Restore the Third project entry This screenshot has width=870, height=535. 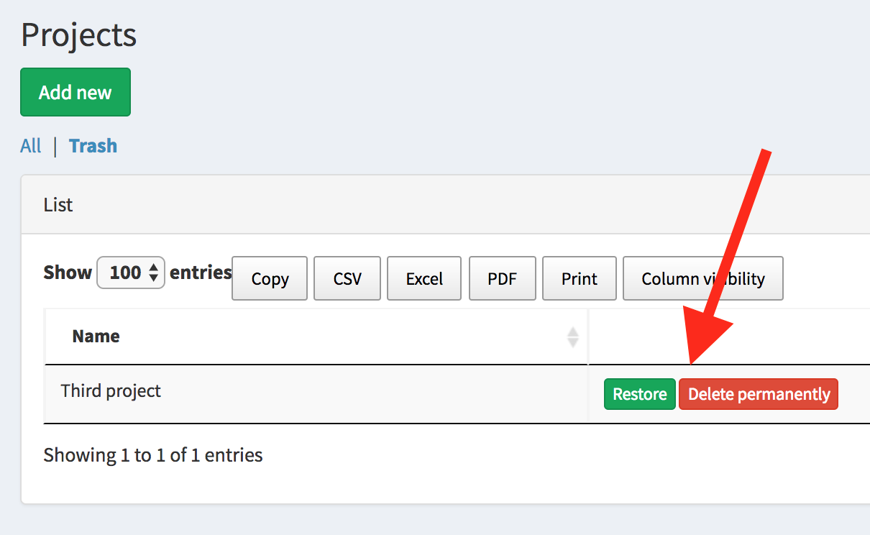point(639,394)
